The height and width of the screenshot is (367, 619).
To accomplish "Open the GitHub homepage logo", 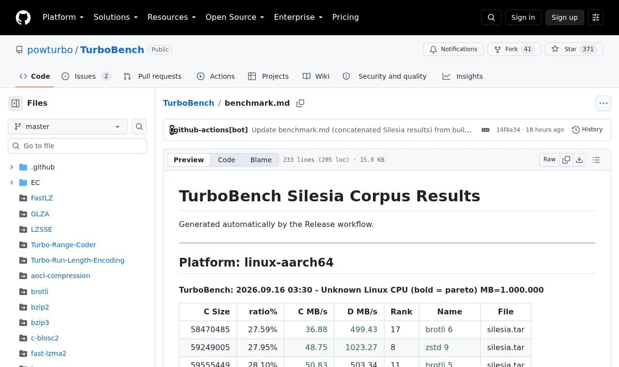I will [x=23, y=17].
